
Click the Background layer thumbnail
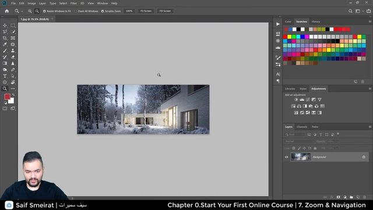(x=301, y=157)
